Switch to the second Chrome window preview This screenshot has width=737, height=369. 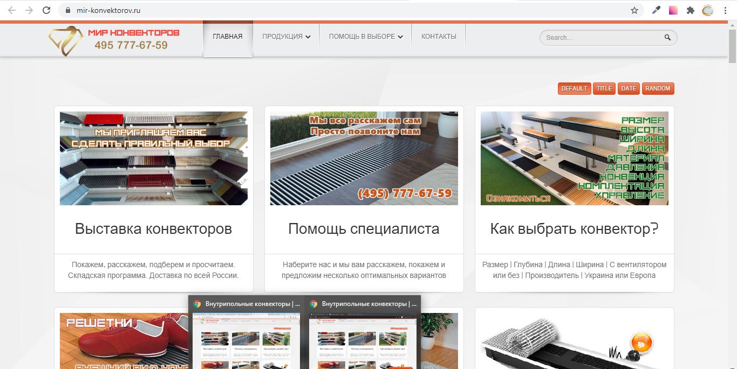tap(363, 332)
